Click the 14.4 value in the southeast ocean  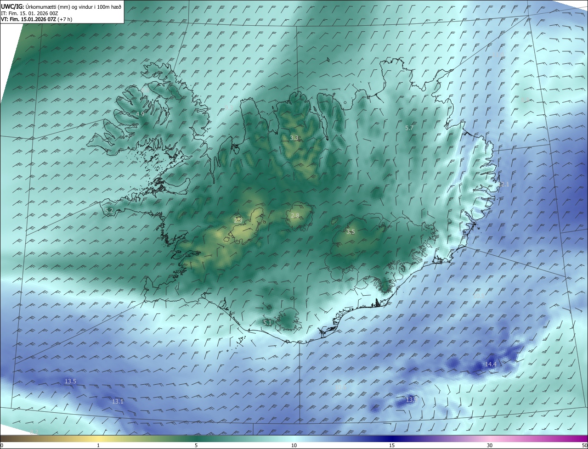(491, 364)
